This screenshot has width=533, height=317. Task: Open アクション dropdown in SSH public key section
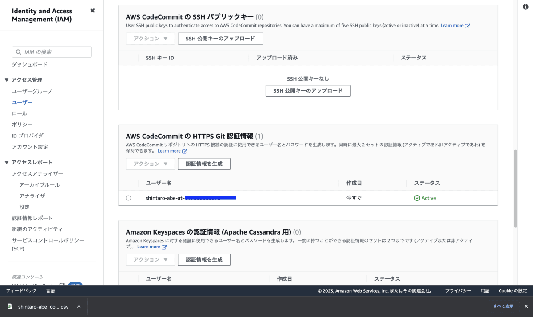coord(151,39)
